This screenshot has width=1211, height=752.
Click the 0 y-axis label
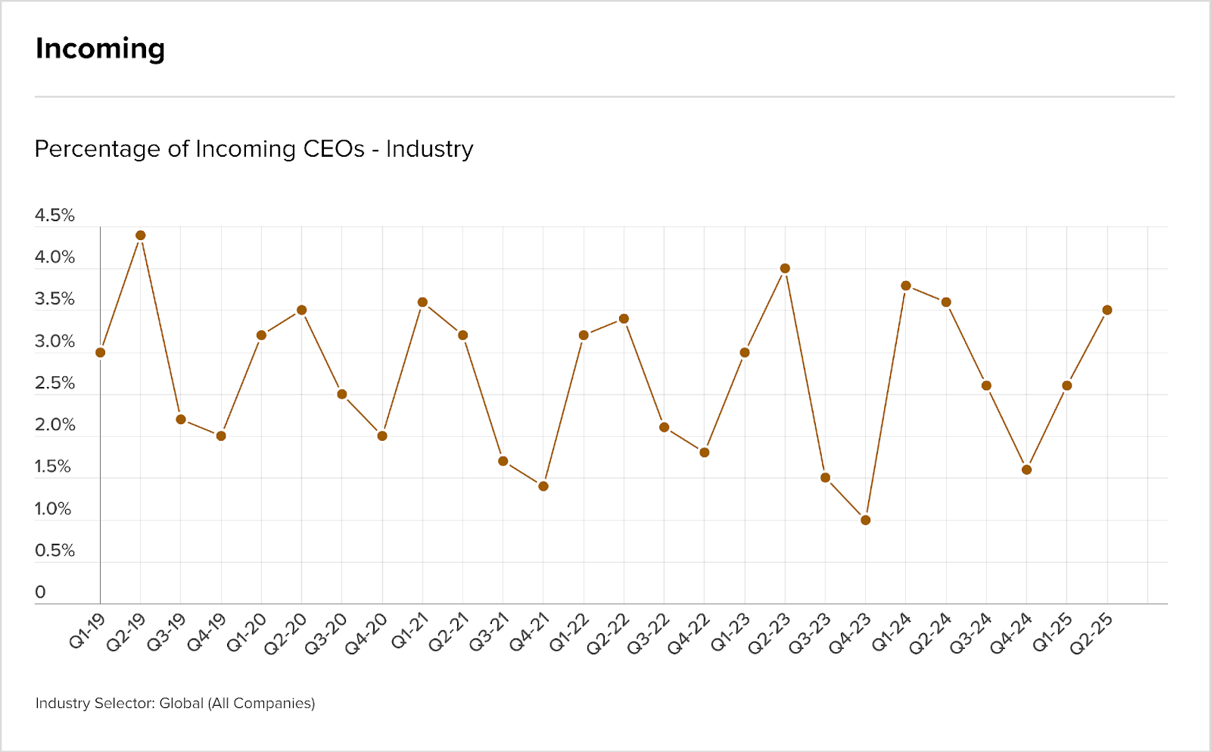(x=41, y=592)
